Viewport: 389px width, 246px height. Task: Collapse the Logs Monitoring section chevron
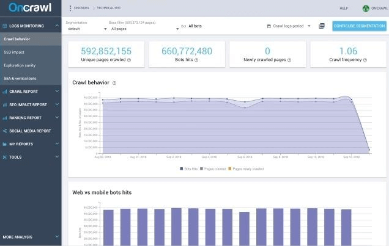pos(57,26)
